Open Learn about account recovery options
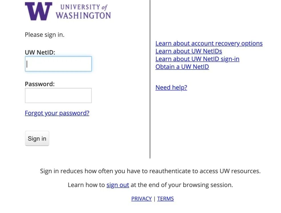Screen dimensions: 281x213 [209, 43]
